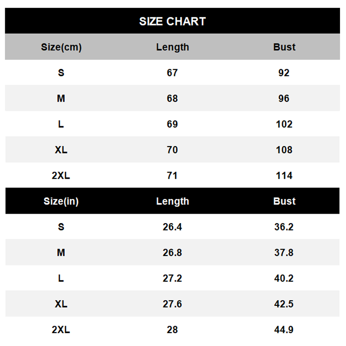
Task: Click the Bust header in cm table
Action: [284, 47]
